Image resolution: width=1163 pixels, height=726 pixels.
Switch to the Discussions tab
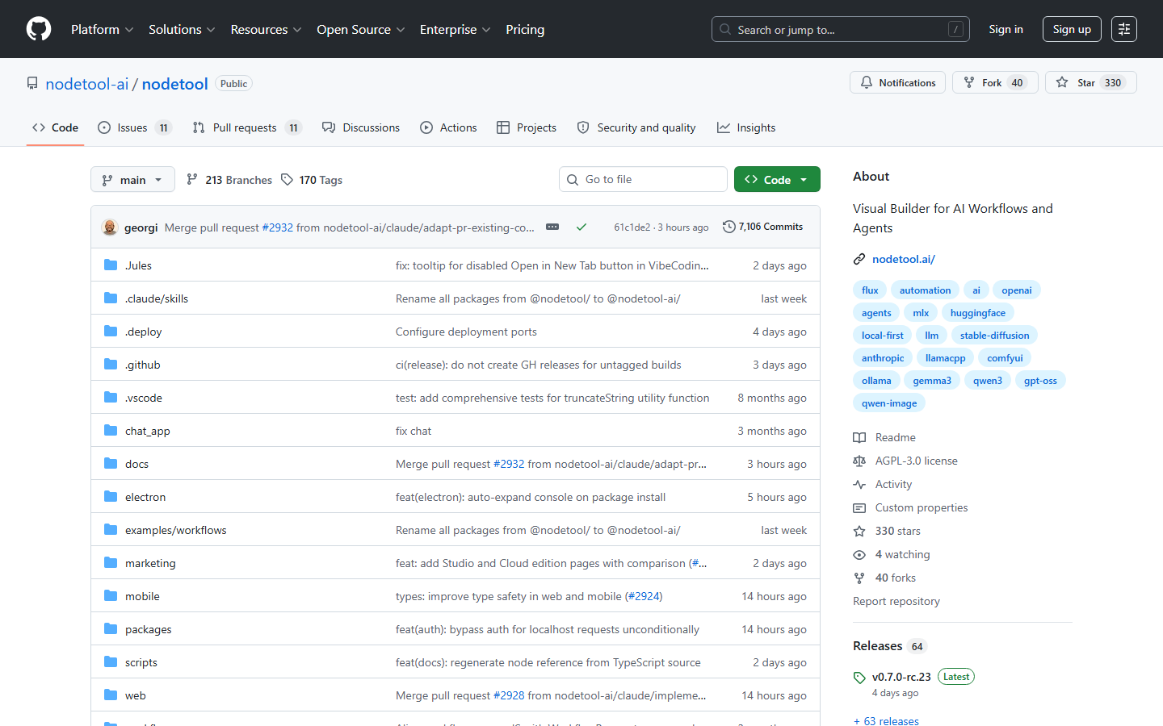point(361,127)
